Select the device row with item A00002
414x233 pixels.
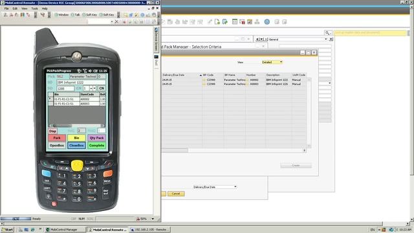point(77,99)
